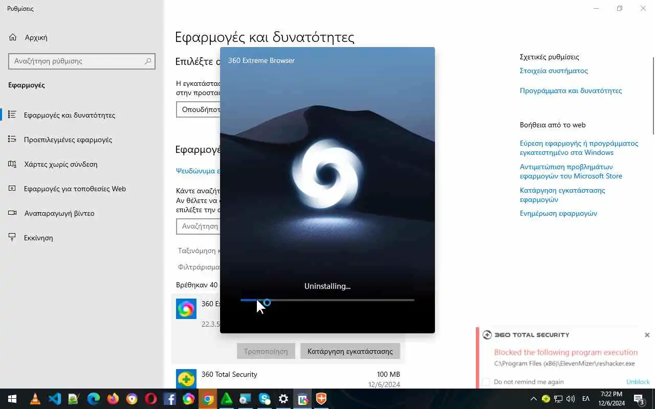The height and width of the screenshot is (409, 655).
Task: Open volume control in system tray
Action: (571, 399)
